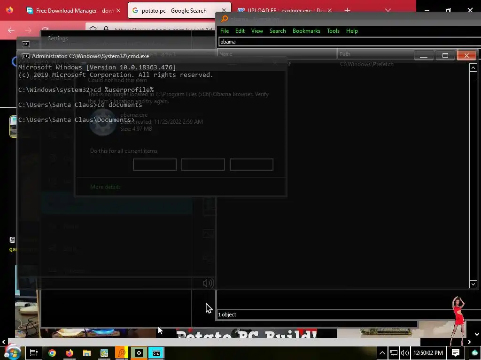
Task: Open the Bookmarks menu in Everything window
Action: point(306,31)
